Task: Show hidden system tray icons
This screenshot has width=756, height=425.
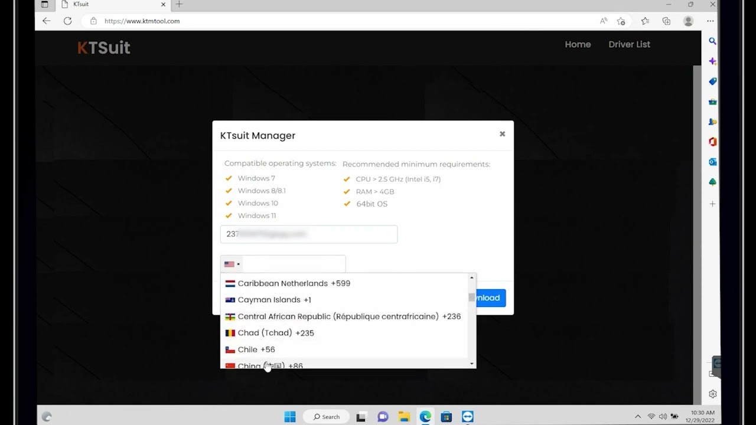Action: click(x=638, y=417)
